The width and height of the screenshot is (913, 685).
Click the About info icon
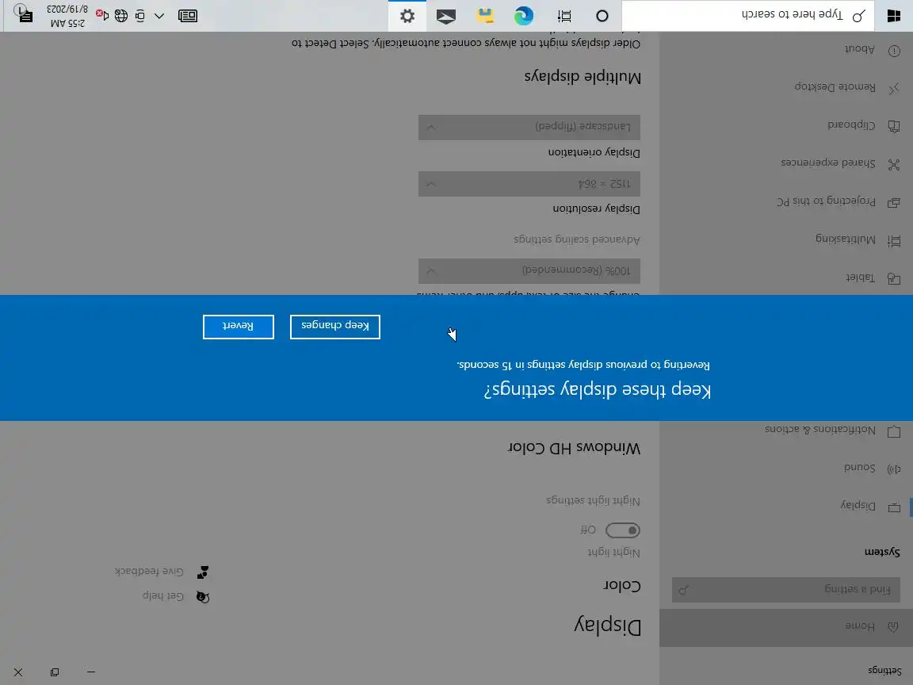click(894, 51)
